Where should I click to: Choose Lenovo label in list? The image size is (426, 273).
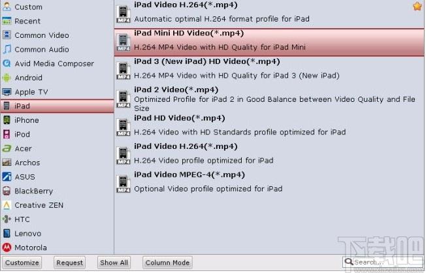27,233
